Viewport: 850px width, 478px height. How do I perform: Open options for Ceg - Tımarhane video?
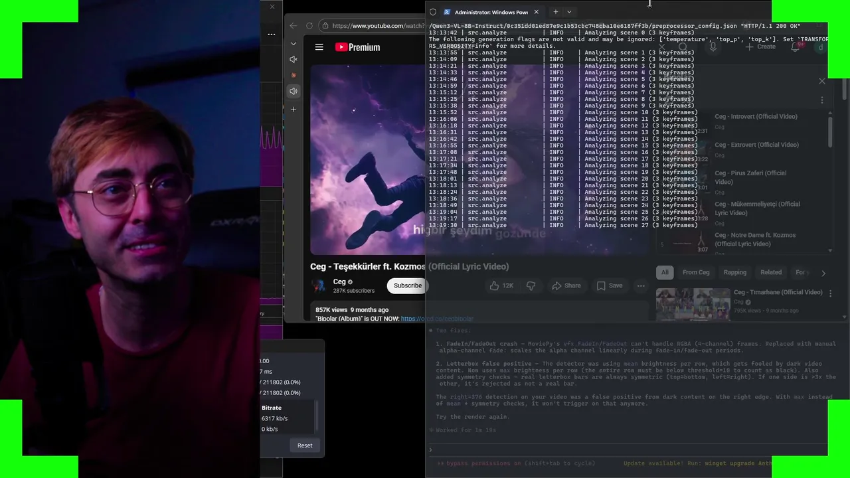pyautogui.click(x=830, y=293)
